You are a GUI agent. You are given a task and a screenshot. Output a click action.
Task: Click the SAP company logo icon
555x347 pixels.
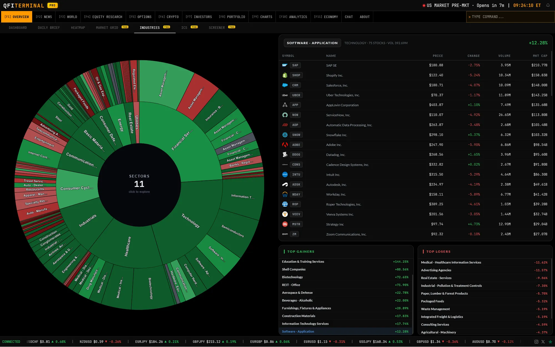pos(285,65)
